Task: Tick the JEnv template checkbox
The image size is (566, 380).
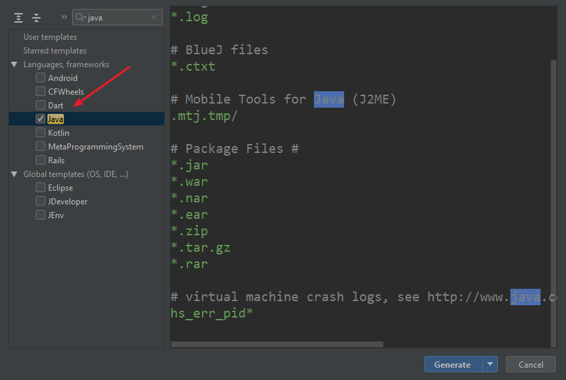Action: 41,215
